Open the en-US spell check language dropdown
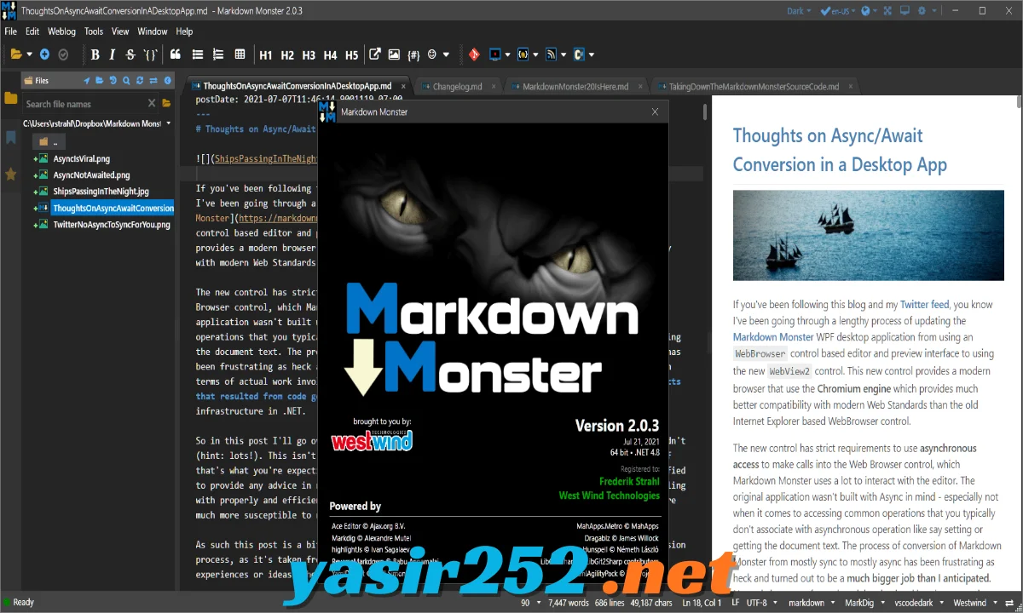The height and width of the screenshot is (613, 1023). tap(837, 11)
